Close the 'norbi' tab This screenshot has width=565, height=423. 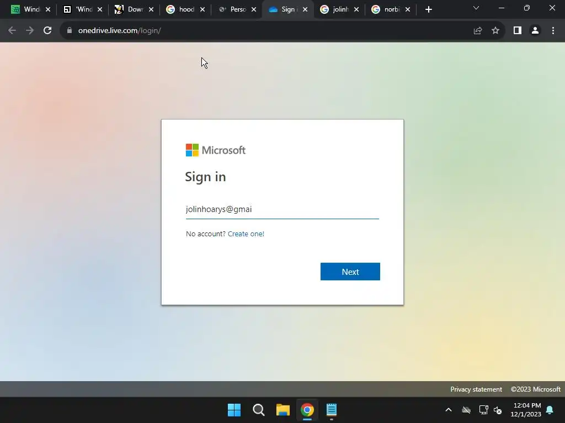click(x=408, y=10)
